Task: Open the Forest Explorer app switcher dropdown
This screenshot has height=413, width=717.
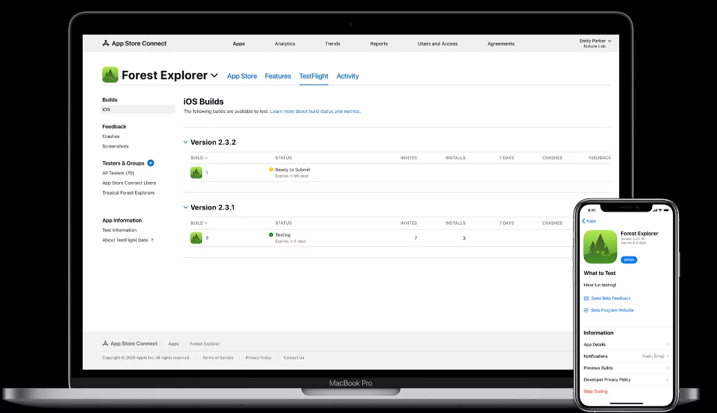Action: [x=214, y=75]
